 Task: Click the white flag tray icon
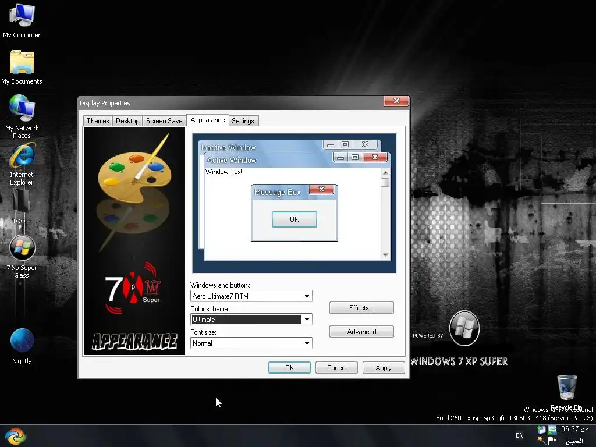coord(552,440)
